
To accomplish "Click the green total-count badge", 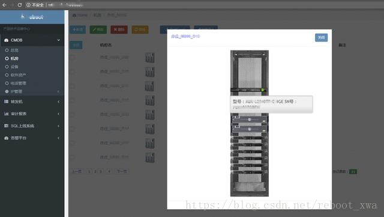I will pos(353,171).
